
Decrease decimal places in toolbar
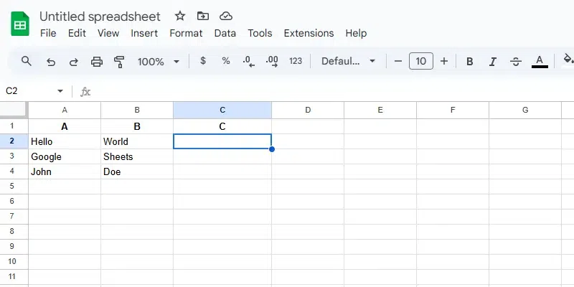(249, 62)
